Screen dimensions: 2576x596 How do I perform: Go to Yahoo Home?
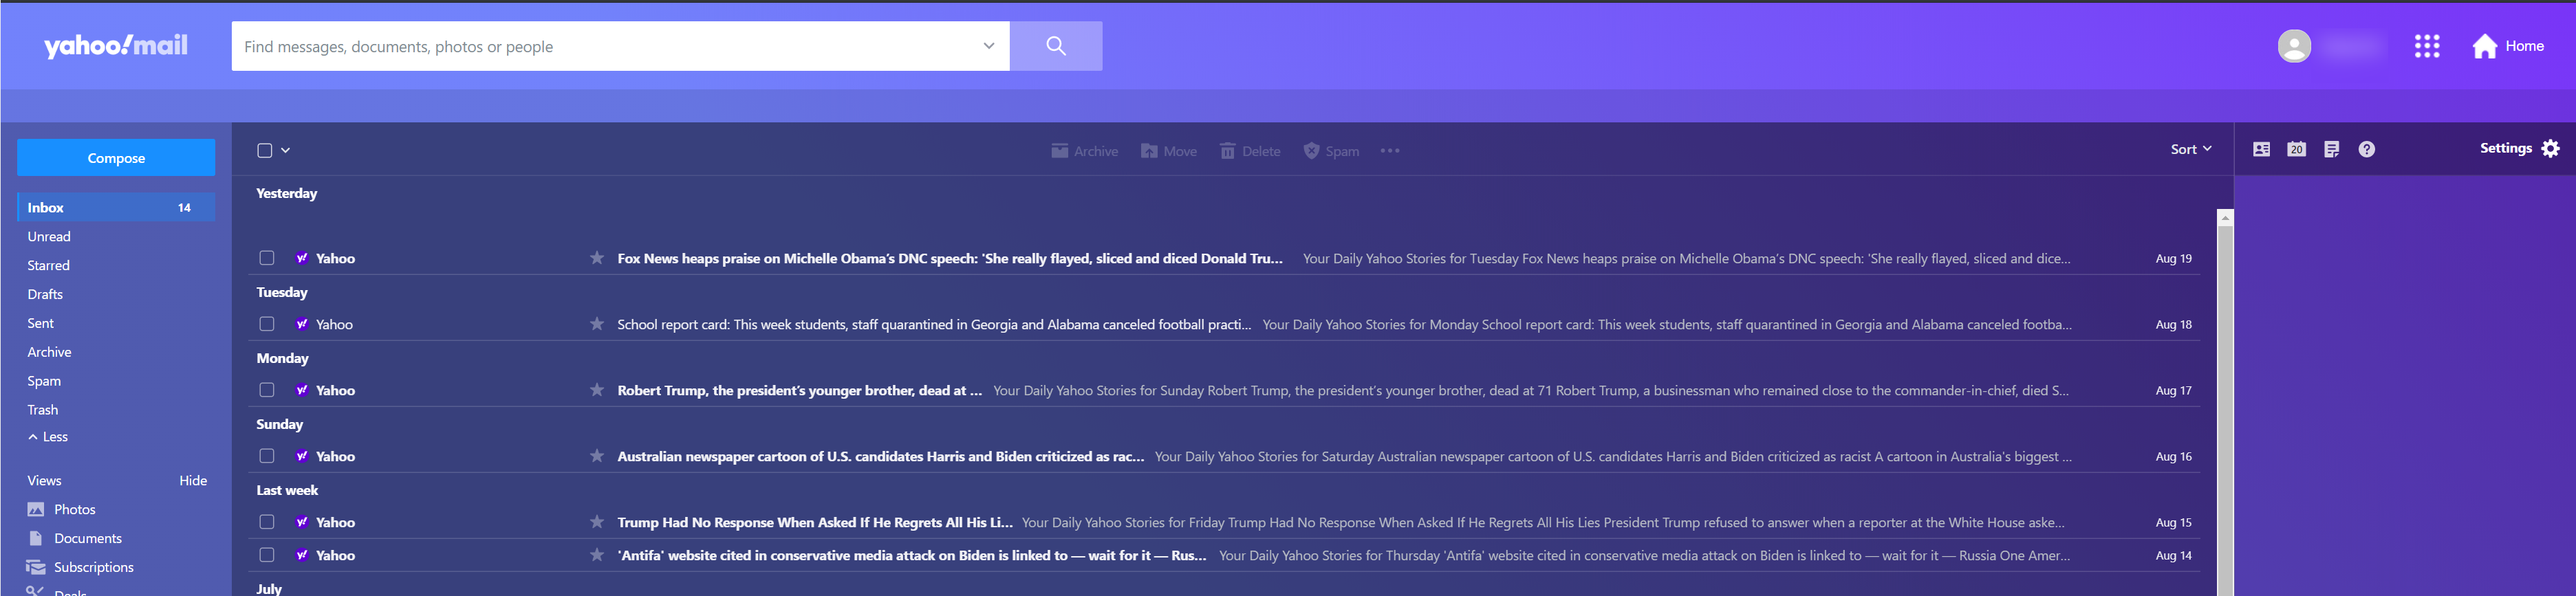click(2508, 46)
